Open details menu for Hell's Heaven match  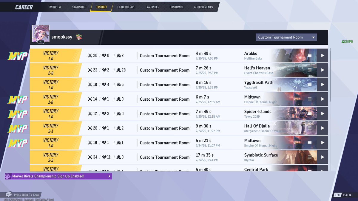pyautogui.click(x=310, y=70)
